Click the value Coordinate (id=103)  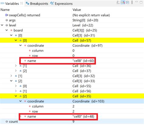tap(88, 101)
